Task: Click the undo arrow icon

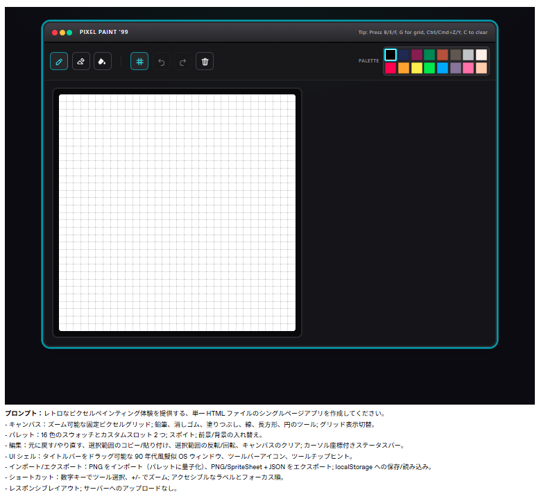Action: click(x=162, y=61)
